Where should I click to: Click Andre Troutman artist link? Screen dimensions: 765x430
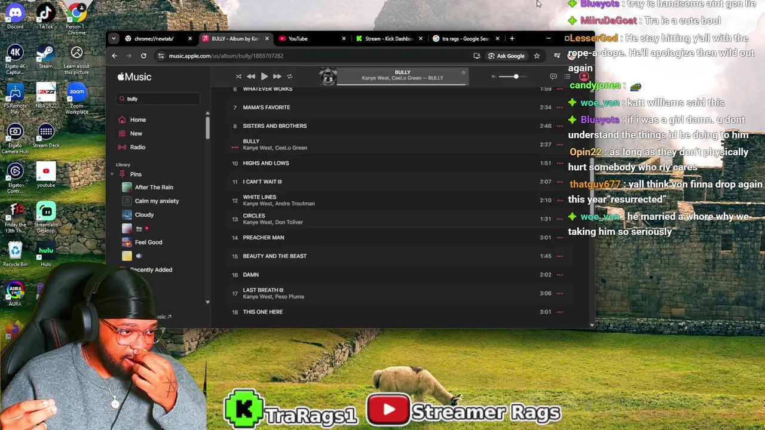coord(294,204)
